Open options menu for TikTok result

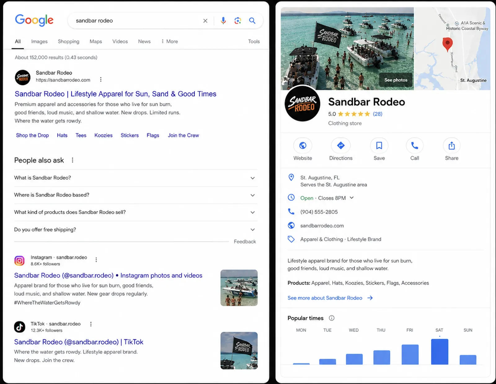(91, 324)
